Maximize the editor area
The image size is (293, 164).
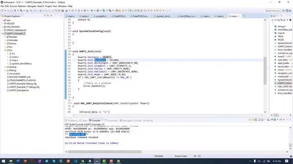[x=266, y=16]
